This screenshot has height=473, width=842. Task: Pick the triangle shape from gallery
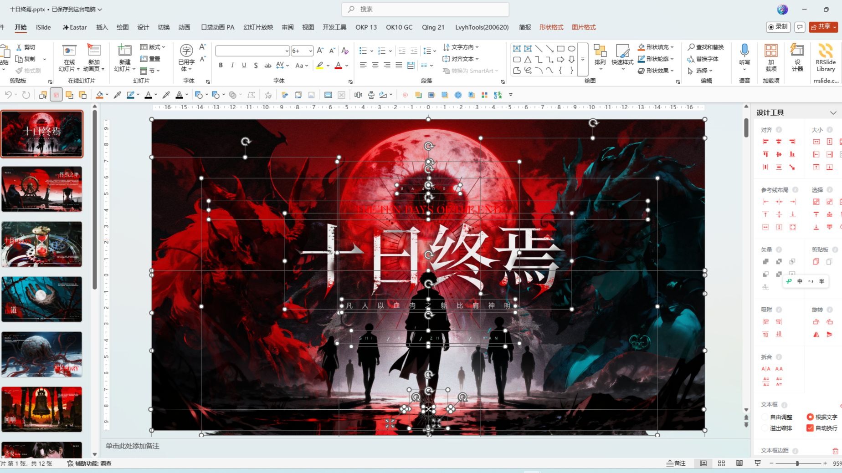click(x=528, y=60)
